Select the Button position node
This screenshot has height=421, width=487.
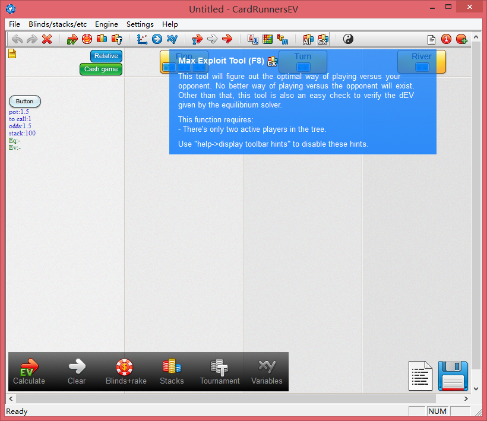[x=25, y=101]
